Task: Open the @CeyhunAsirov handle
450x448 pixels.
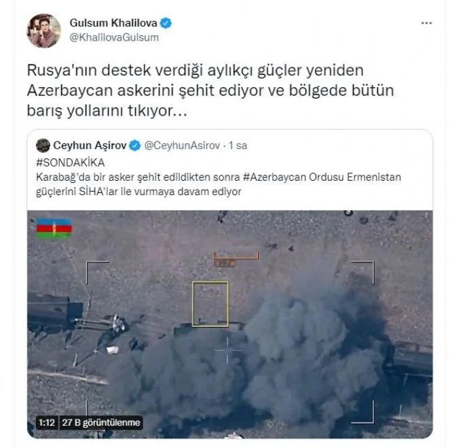Action: [x=182, y=145]
